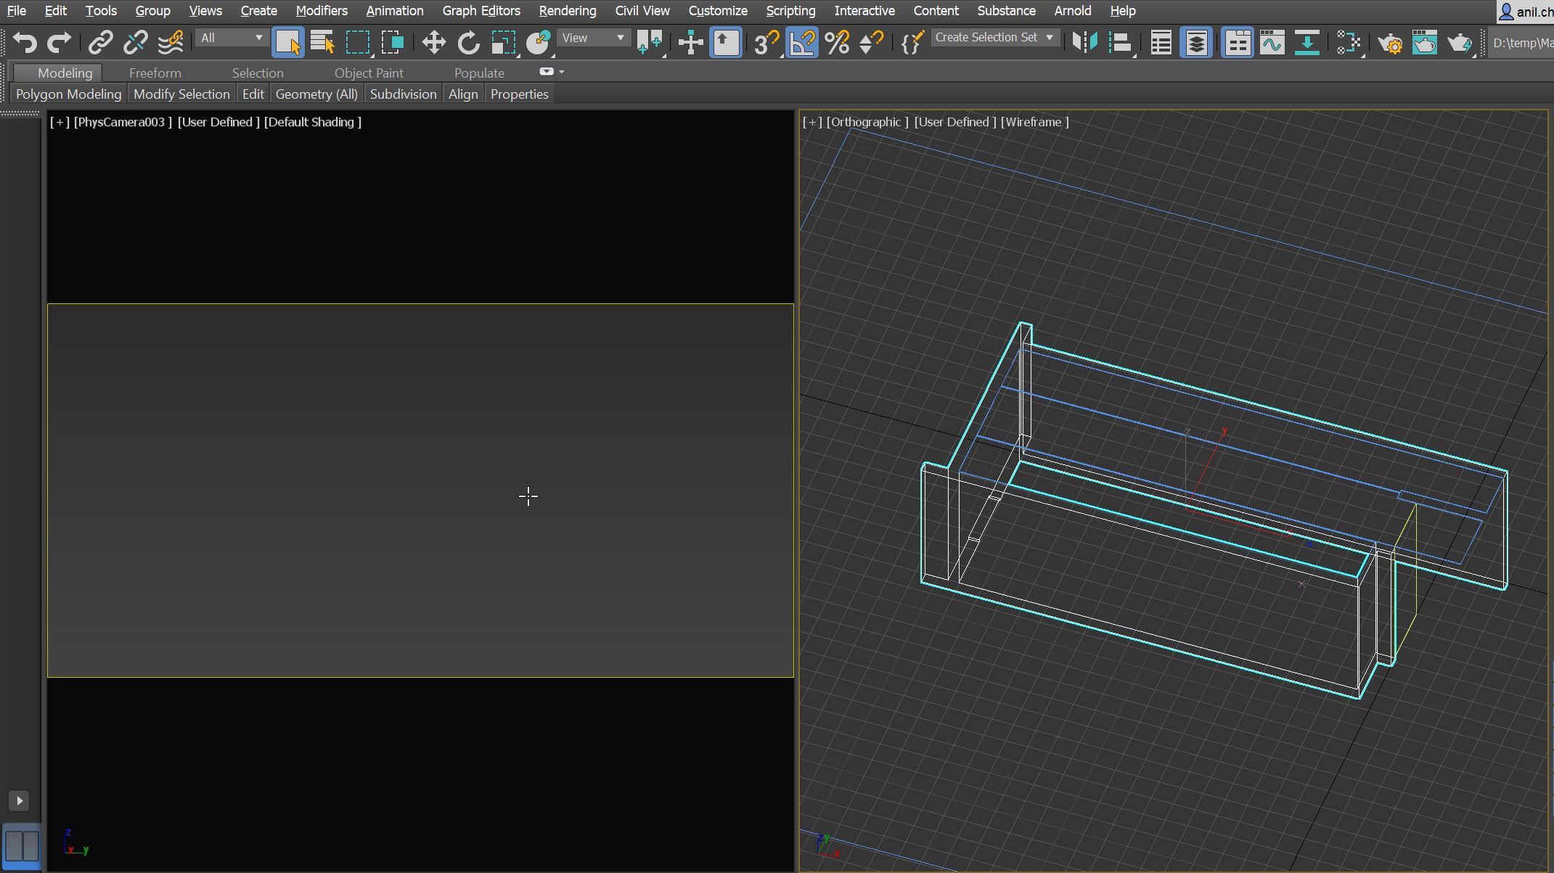Image resolution: width=1554 pixels, height=873 pixels.
Task: Open the Curve Editor icon
Action: click(1272, 42)
